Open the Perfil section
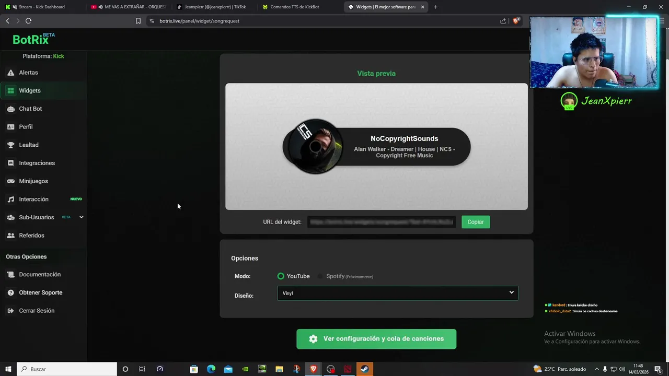Image resolution: width=669 pixels, height=376 pixels. click(26, 127)
